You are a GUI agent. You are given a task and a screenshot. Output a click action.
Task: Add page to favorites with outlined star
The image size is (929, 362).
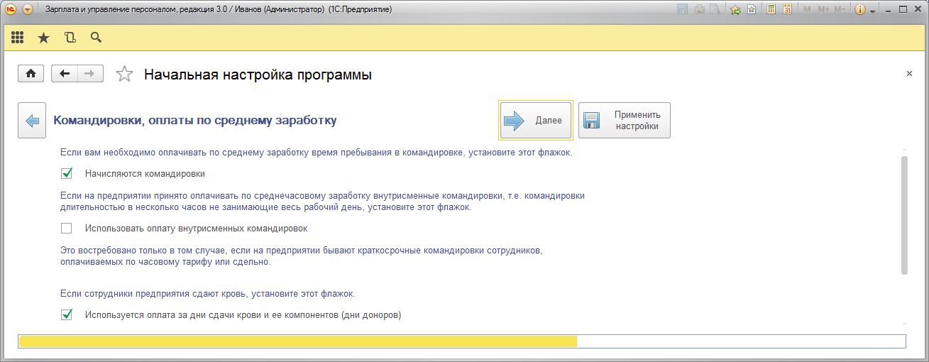[124, 74]
